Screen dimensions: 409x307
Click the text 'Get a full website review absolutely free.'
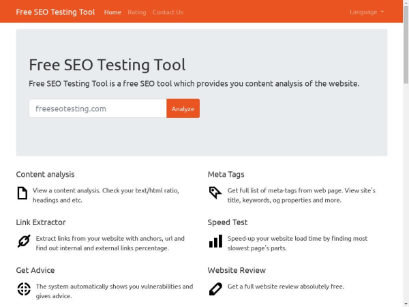286,287
